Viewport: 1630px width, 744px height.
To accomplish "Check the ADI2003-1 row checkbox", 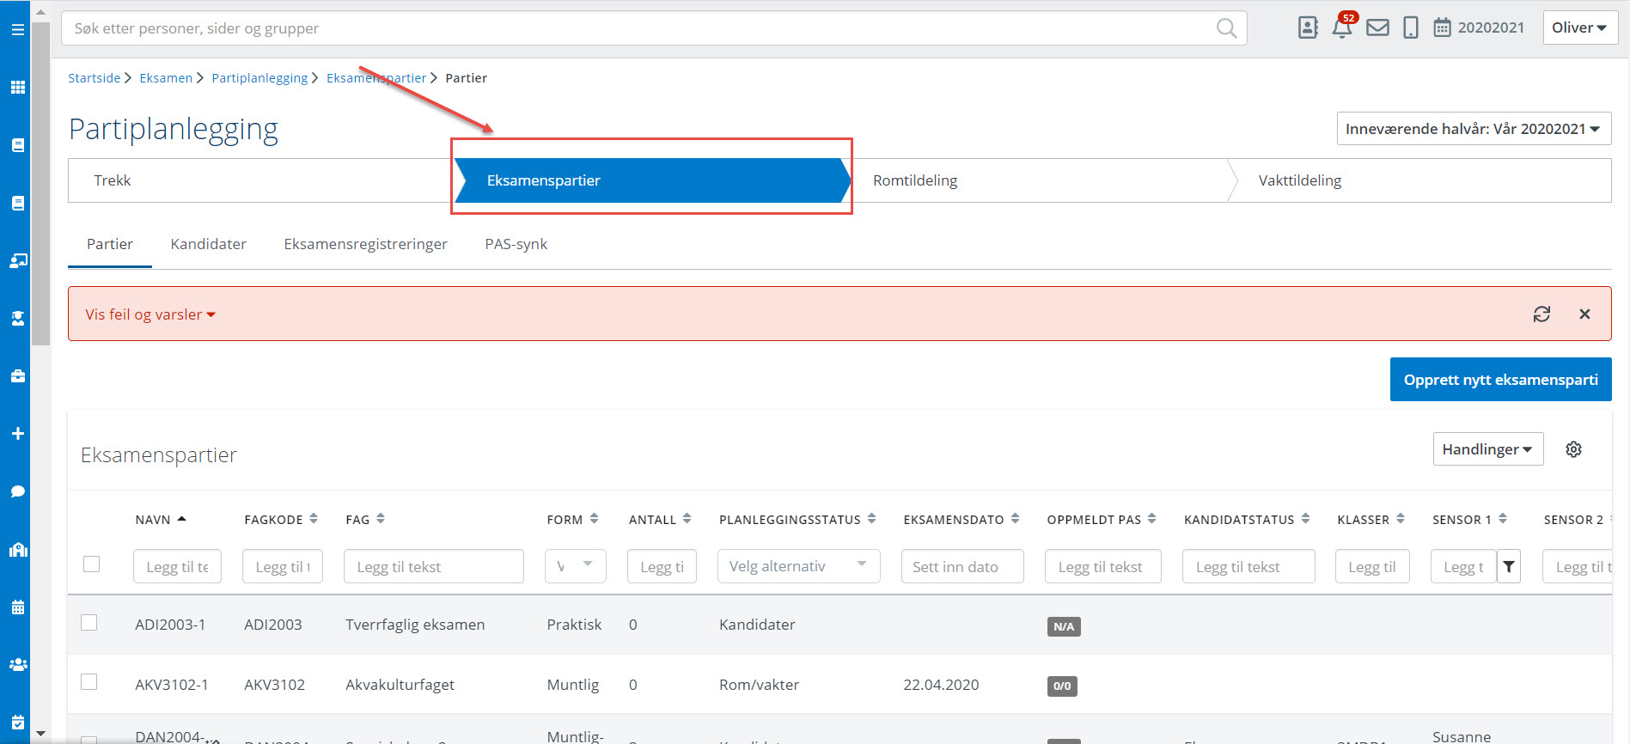I will [89, 623].
